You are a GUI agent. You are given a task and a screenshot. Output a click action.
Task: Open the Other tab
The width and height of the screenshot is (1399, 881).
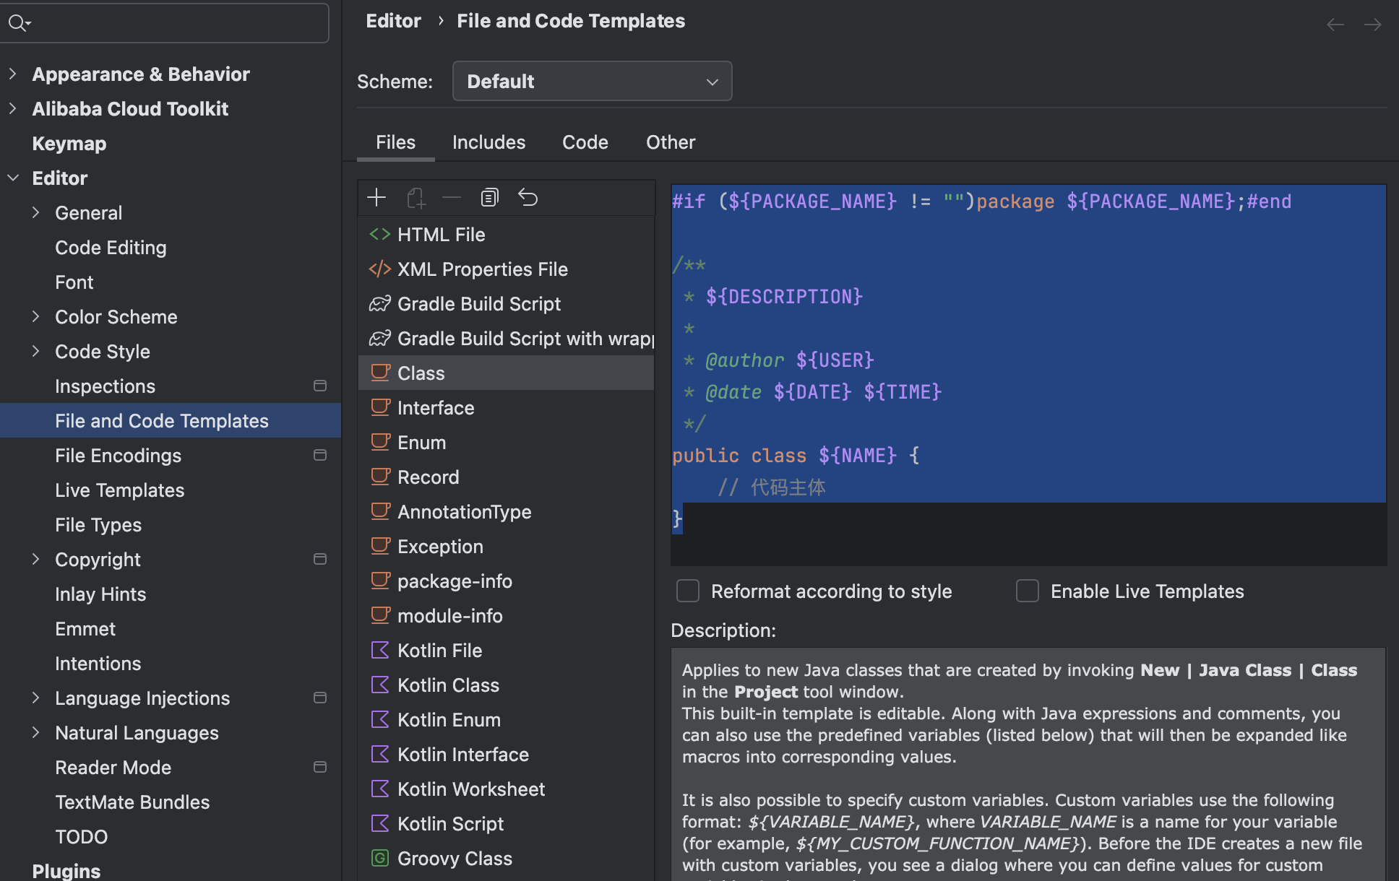coord(670,142)
